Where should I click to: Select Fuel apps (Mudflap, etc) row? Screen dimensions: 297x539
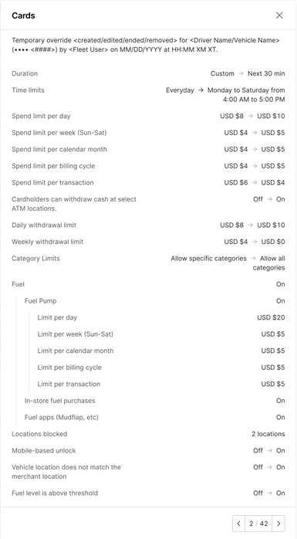coord(154,417)
